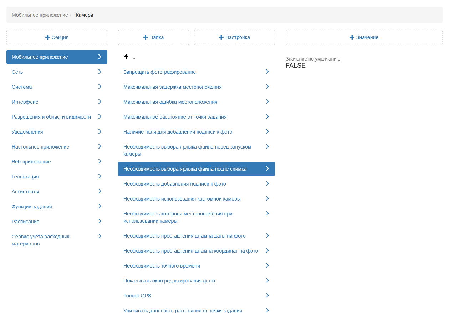Click chevron on Уведомления section row
Screen dimensions: 449x322
[100, 131]
